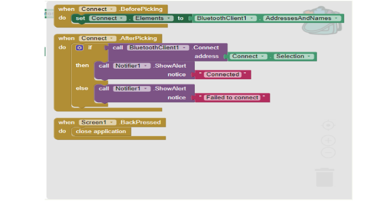Click the dark green set block handle
374x218 pixels.
point(80,18)
